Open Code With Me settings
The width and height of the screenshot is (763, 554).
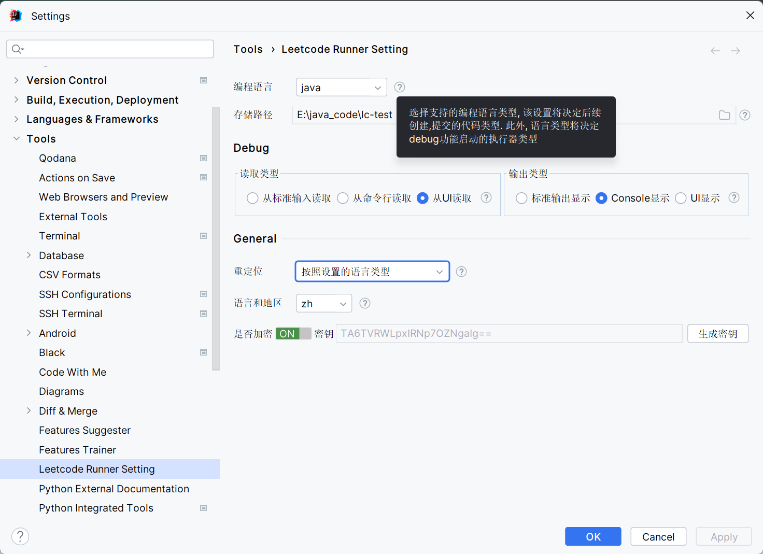tap(72, 372)
